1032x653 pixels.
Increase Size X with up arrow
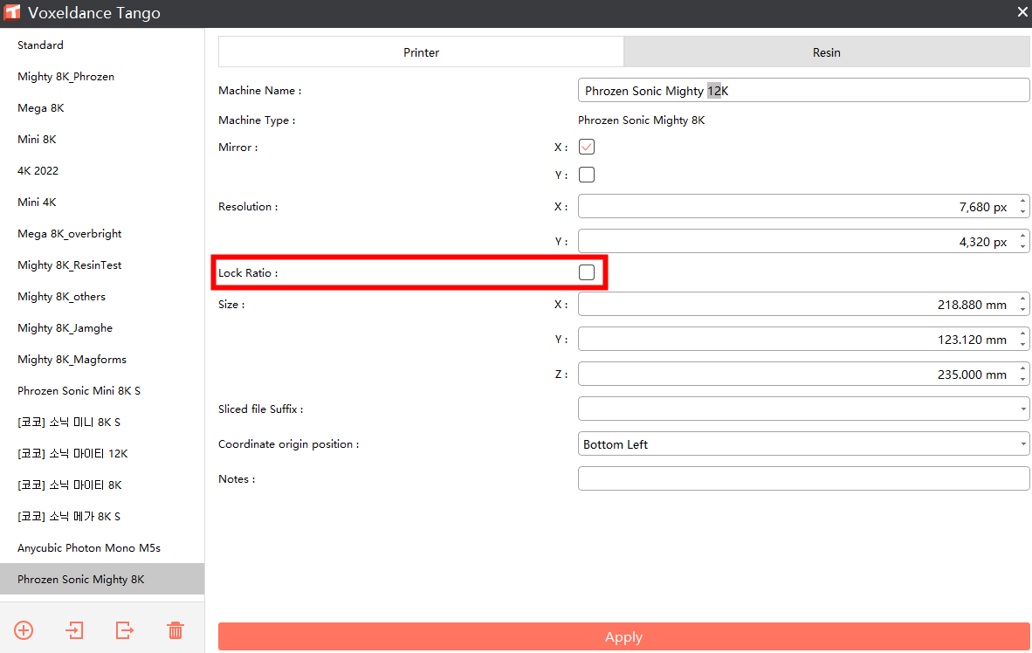1022,299
